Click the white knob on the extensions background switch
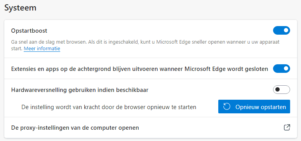The height and width of the screenshot is (141, 301). [286, 69]
